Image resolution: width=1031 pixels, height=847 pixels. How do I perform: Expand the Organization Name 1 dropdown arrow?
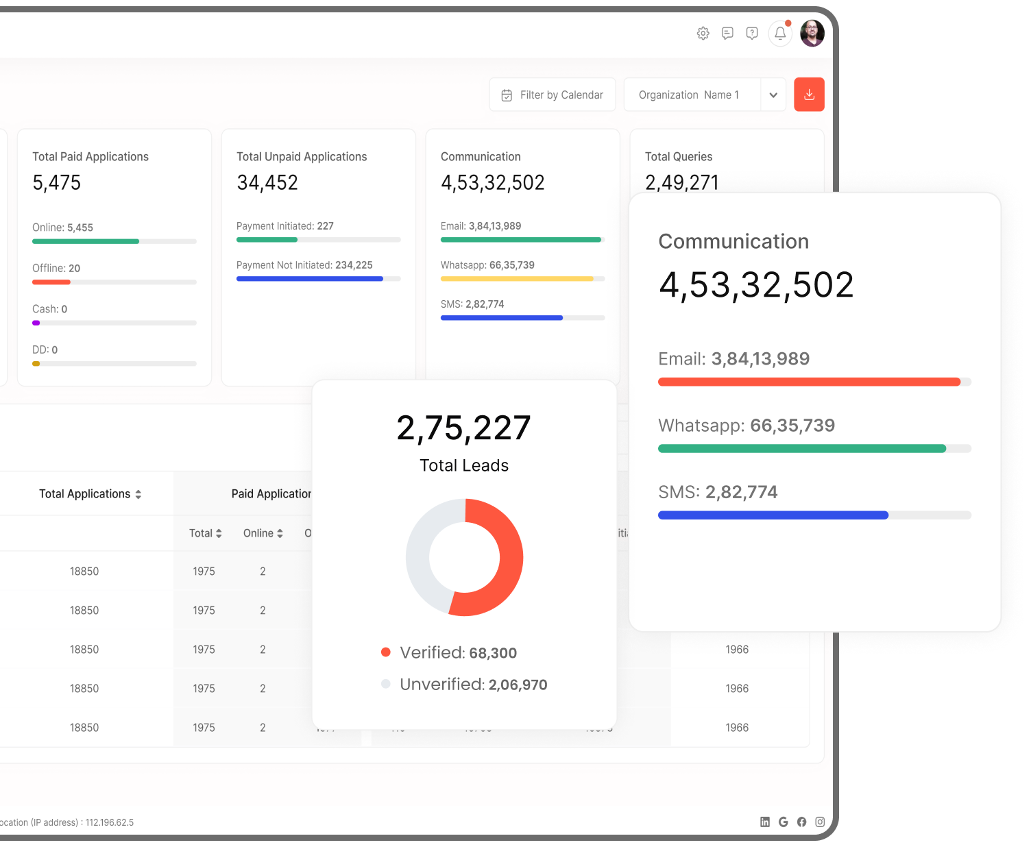(x=773, y=95)
